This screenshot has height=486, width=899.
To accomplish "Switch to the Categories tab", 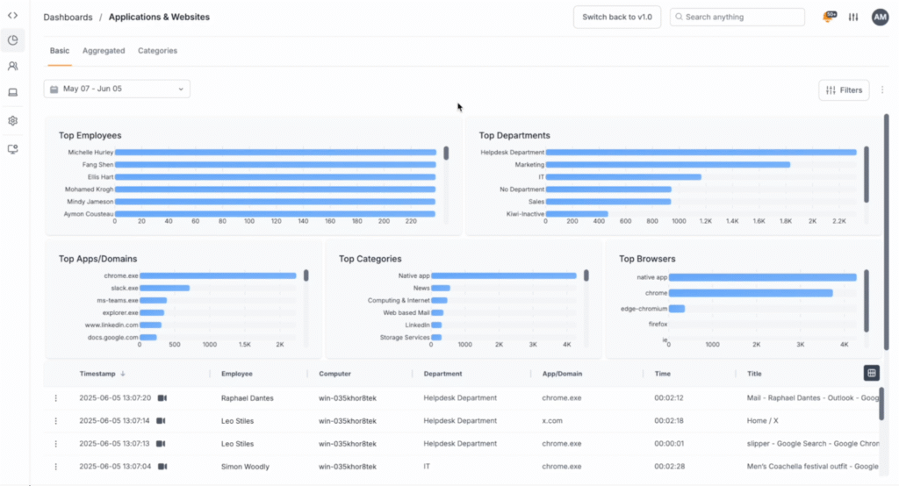I will [157, 51].
